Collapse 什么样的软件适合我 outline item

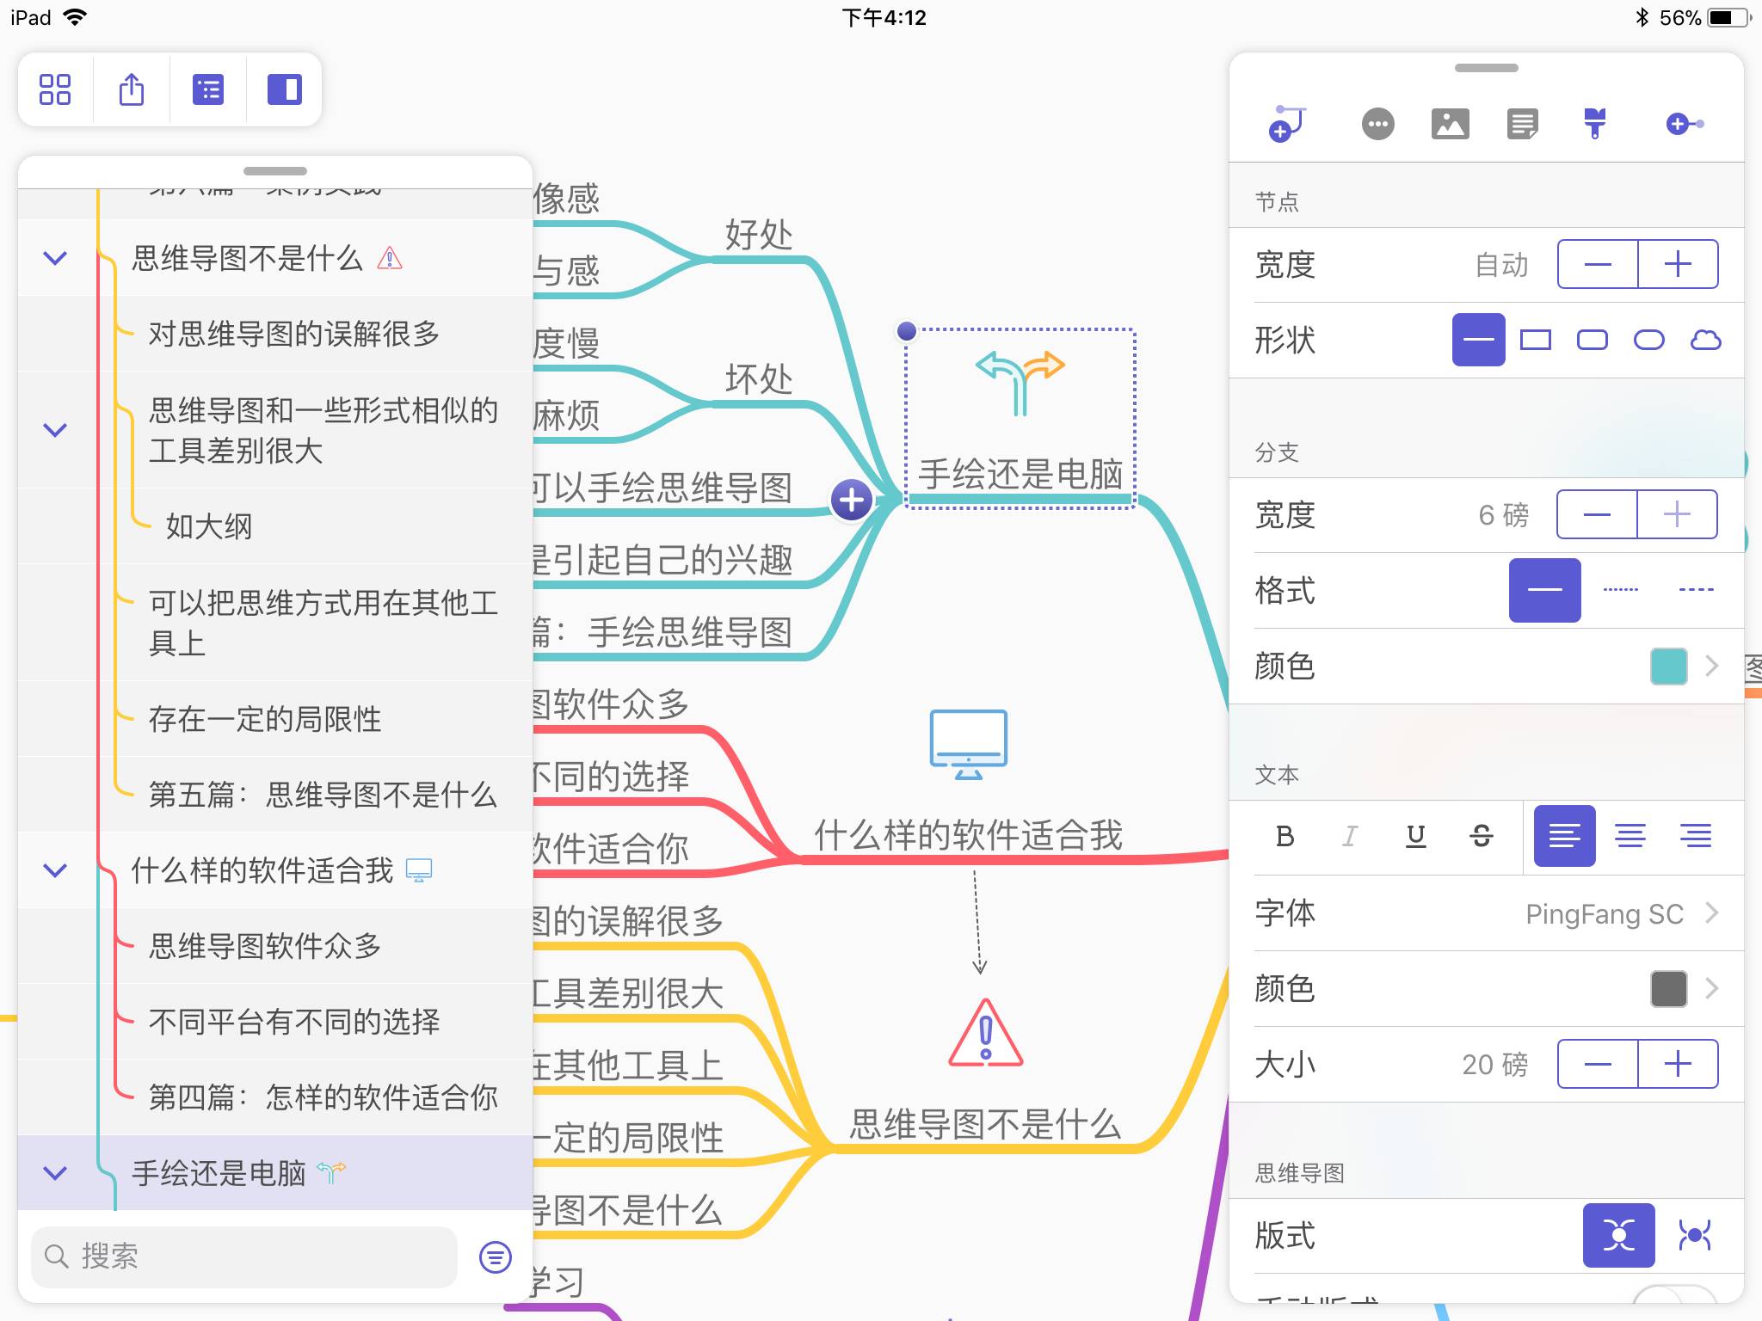point(55,870)
